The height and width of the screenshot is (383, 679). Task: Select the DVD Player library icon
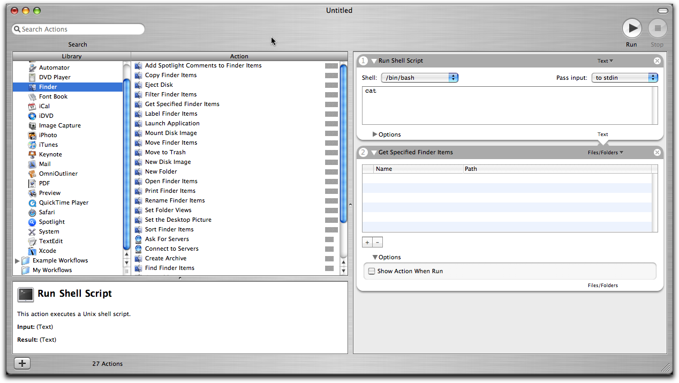pos(32,77)
